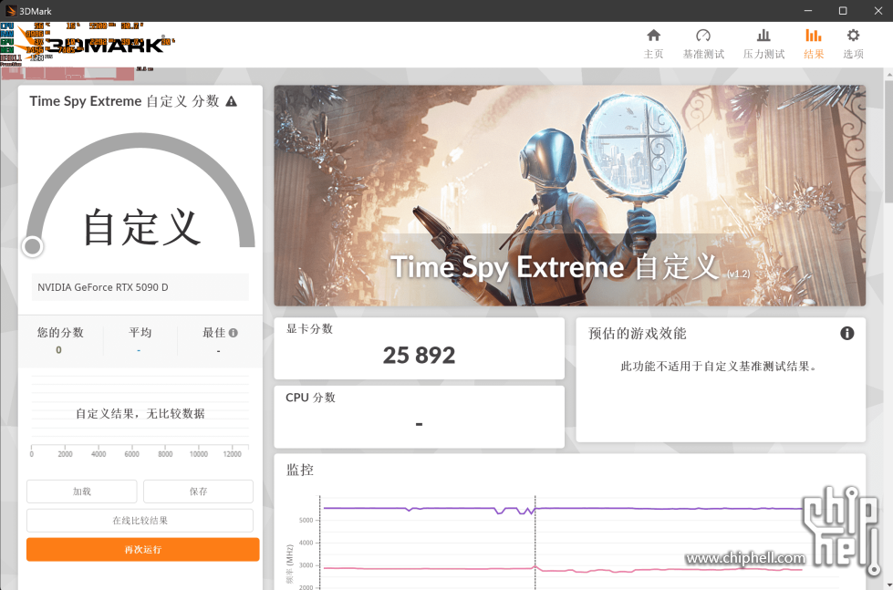The image size is (893, 590).
Task: Open the 主页 home tab
Action: click(x=653, y=44)
